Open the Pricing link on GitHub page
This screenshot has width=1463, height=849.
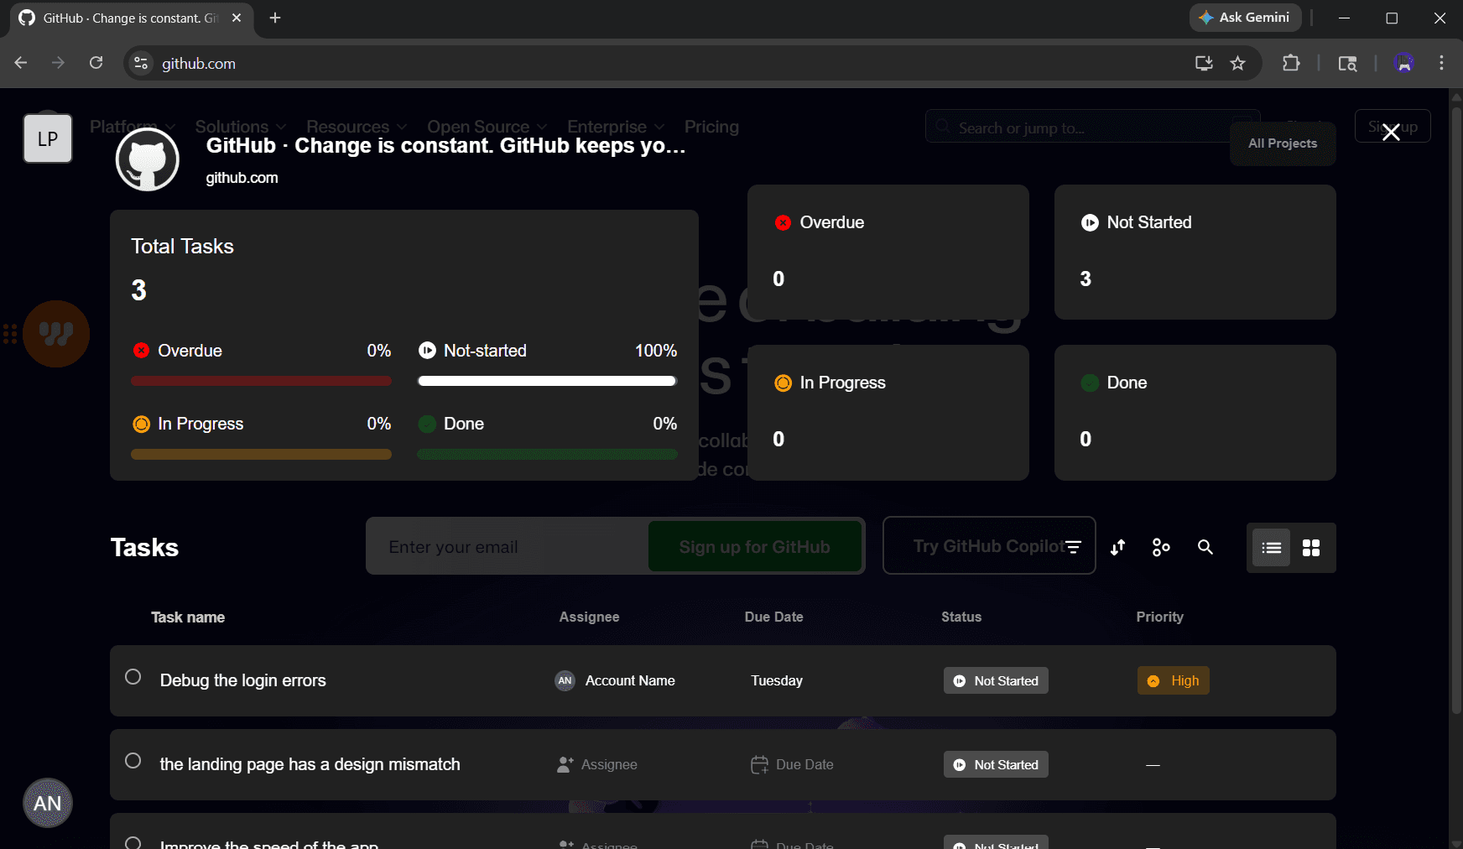pyautogui.click(x=711, y=127)
